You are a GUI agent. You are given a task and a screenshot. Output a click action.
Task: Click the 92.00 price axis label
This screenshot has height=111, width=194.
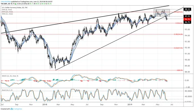[187, 48]
